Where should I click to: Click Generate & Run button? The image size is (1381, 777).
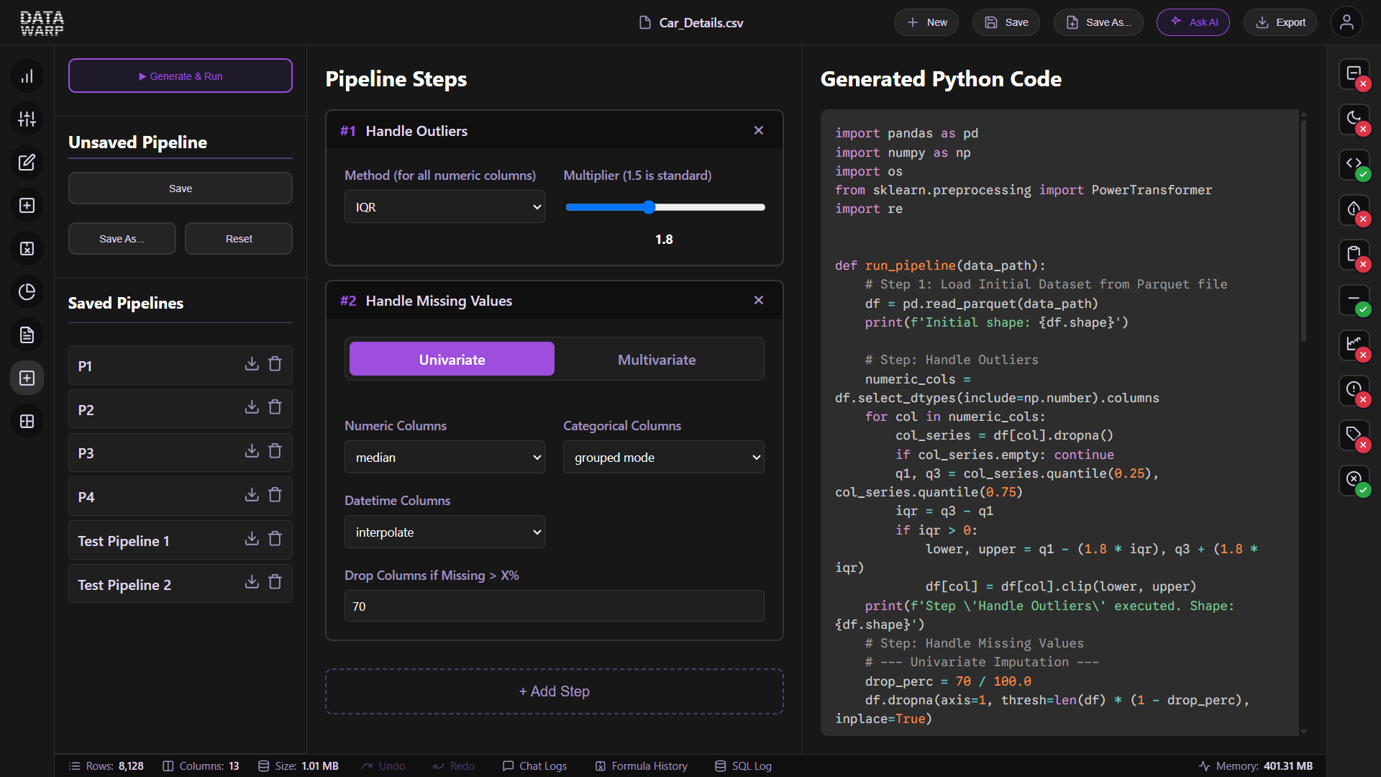tap(180, 76)
